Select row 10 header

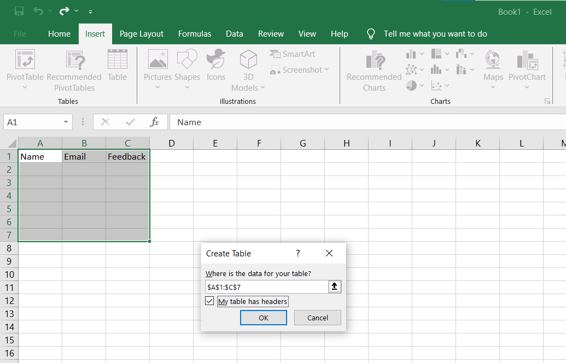(9, 274)
